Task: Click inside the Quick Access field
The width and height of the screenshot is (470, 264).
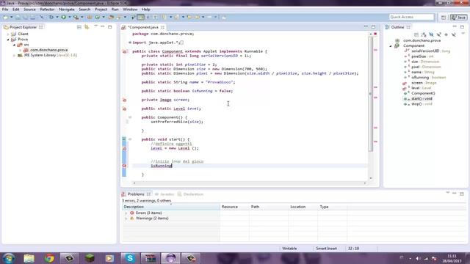Action: [x=411, y=17]
